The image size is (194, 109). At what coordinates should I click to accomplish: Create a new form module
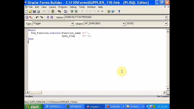(26, 12)
